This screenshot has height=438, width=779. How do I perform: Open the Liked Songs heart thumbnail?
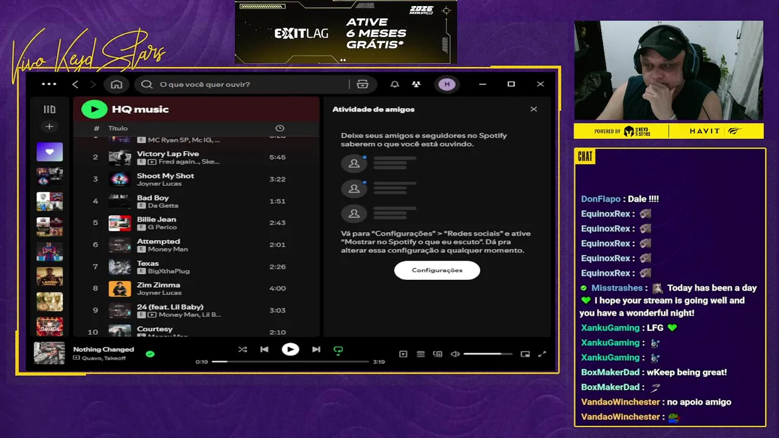click(x=49, y=151)
